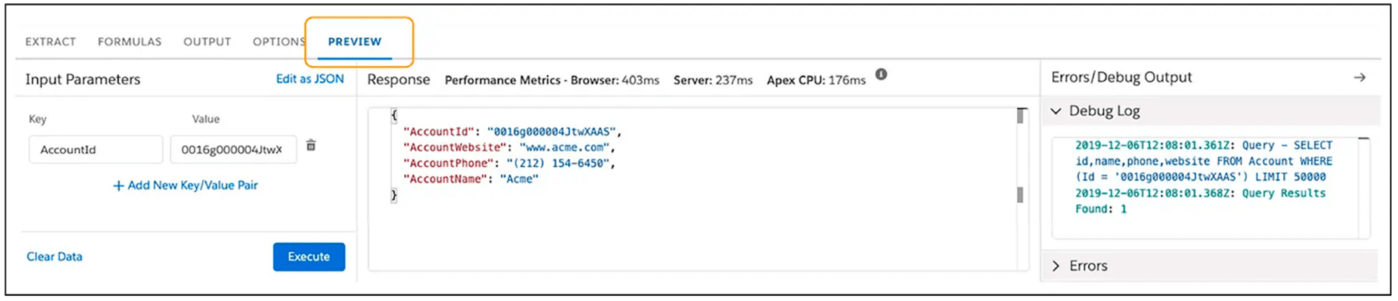This screenshot has width=1398, height=301.
Task: Focus the Key field containing AccountId
Action: coord(96,150)
